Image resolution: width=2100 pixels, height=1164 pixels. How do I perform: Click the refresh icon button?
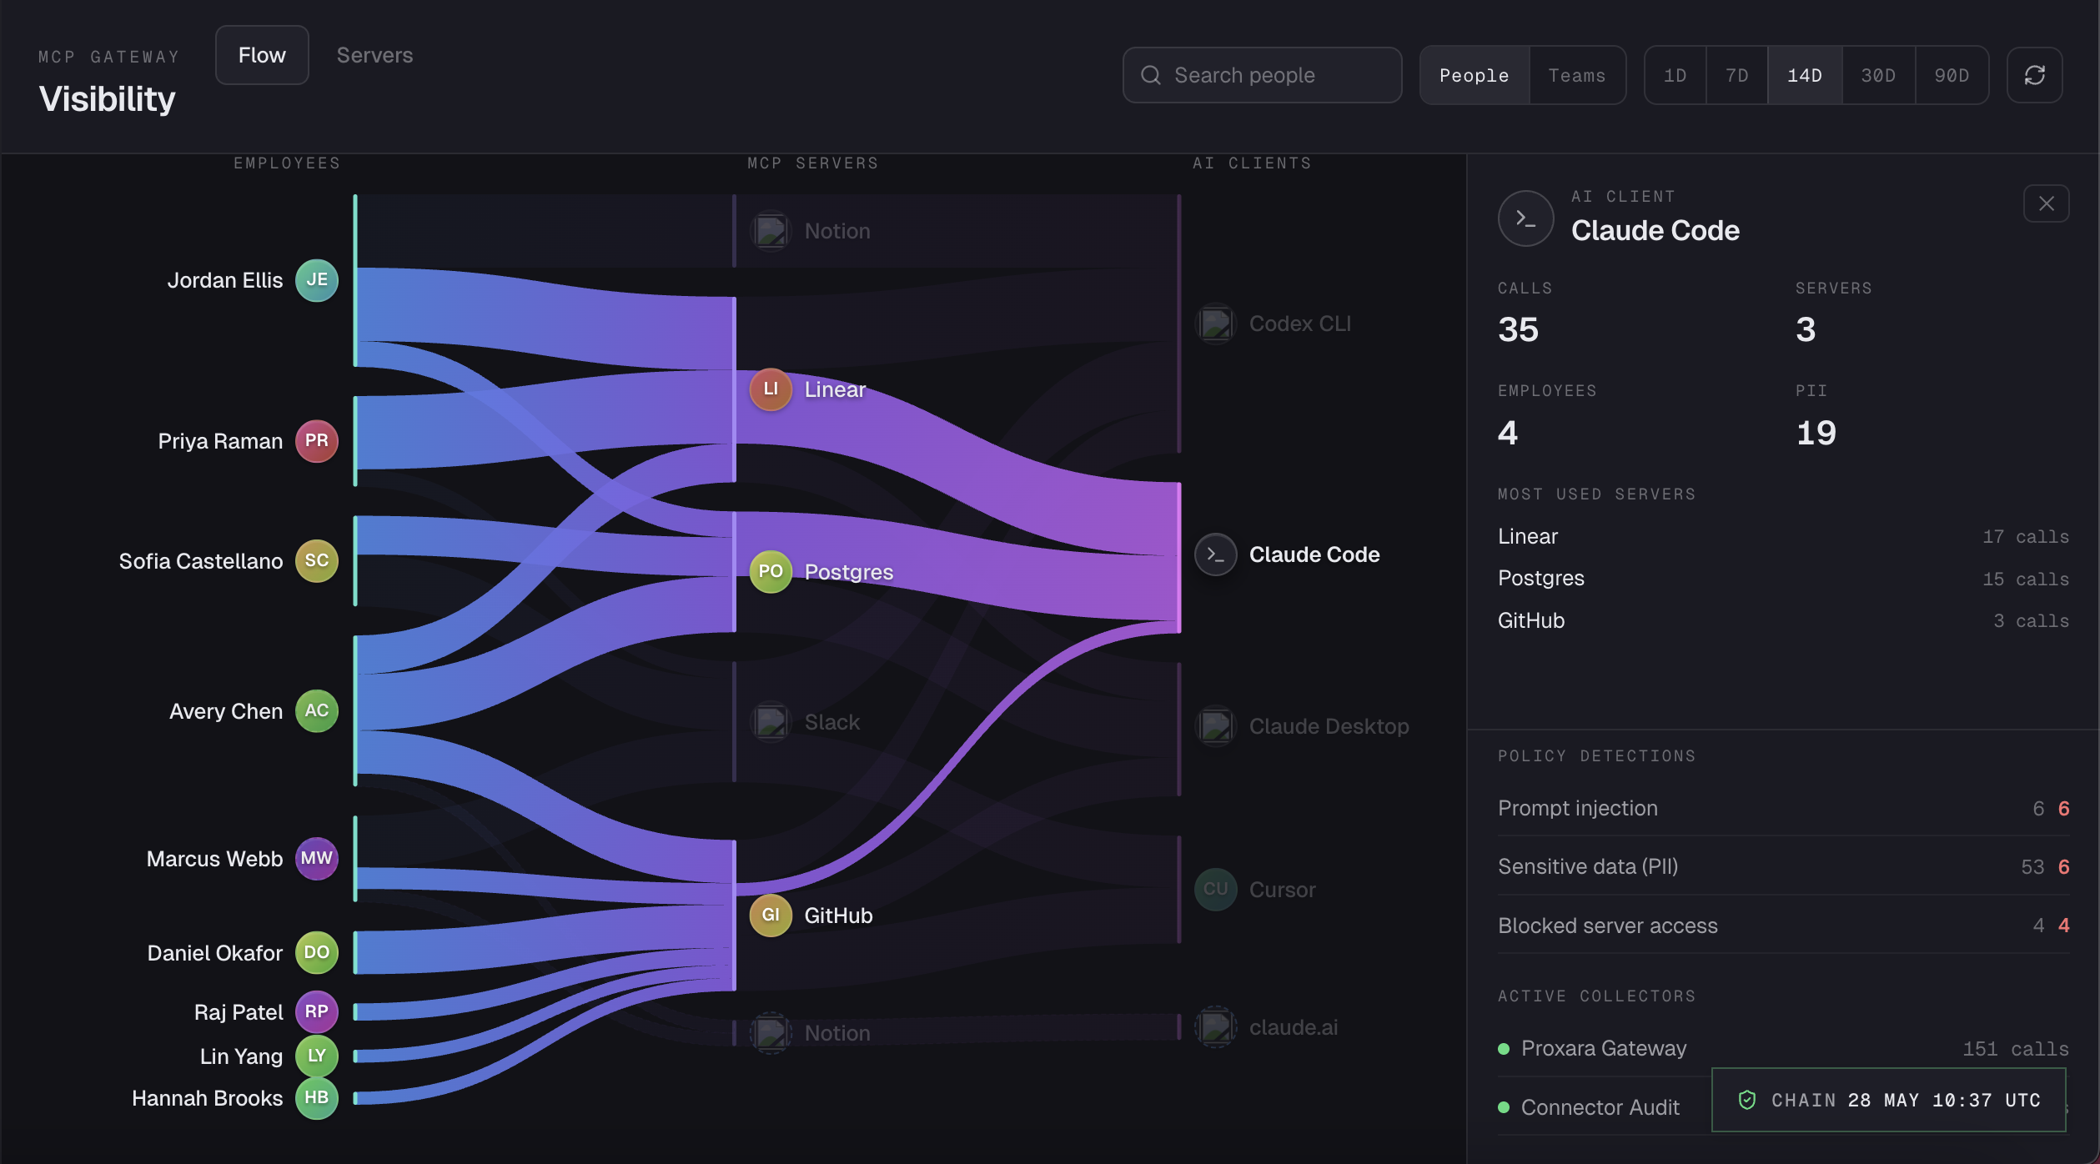tap(2034, 75)
